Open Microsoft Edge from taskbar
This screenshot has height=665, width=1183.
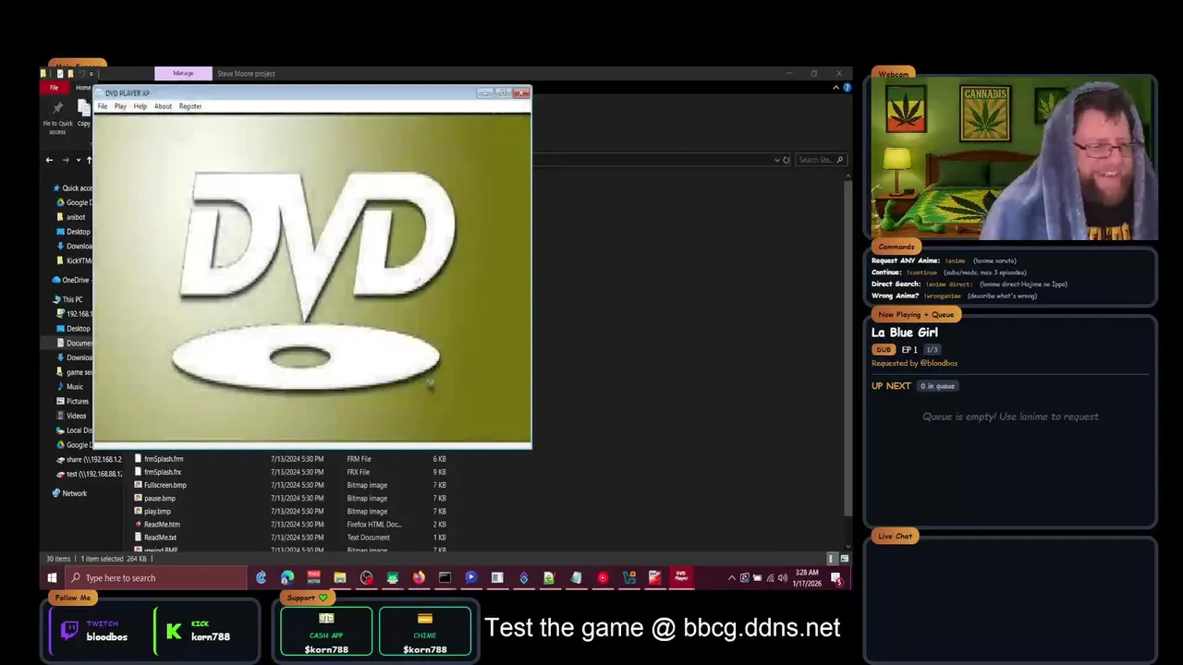[287, 578]
